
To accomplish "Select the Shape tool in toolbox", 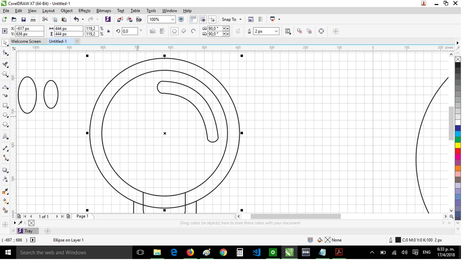I will pos(5,54).
